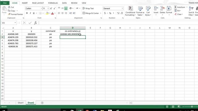The width and height of the screenshot is (198, 111).
Task: Align text left
Action: 59,13
